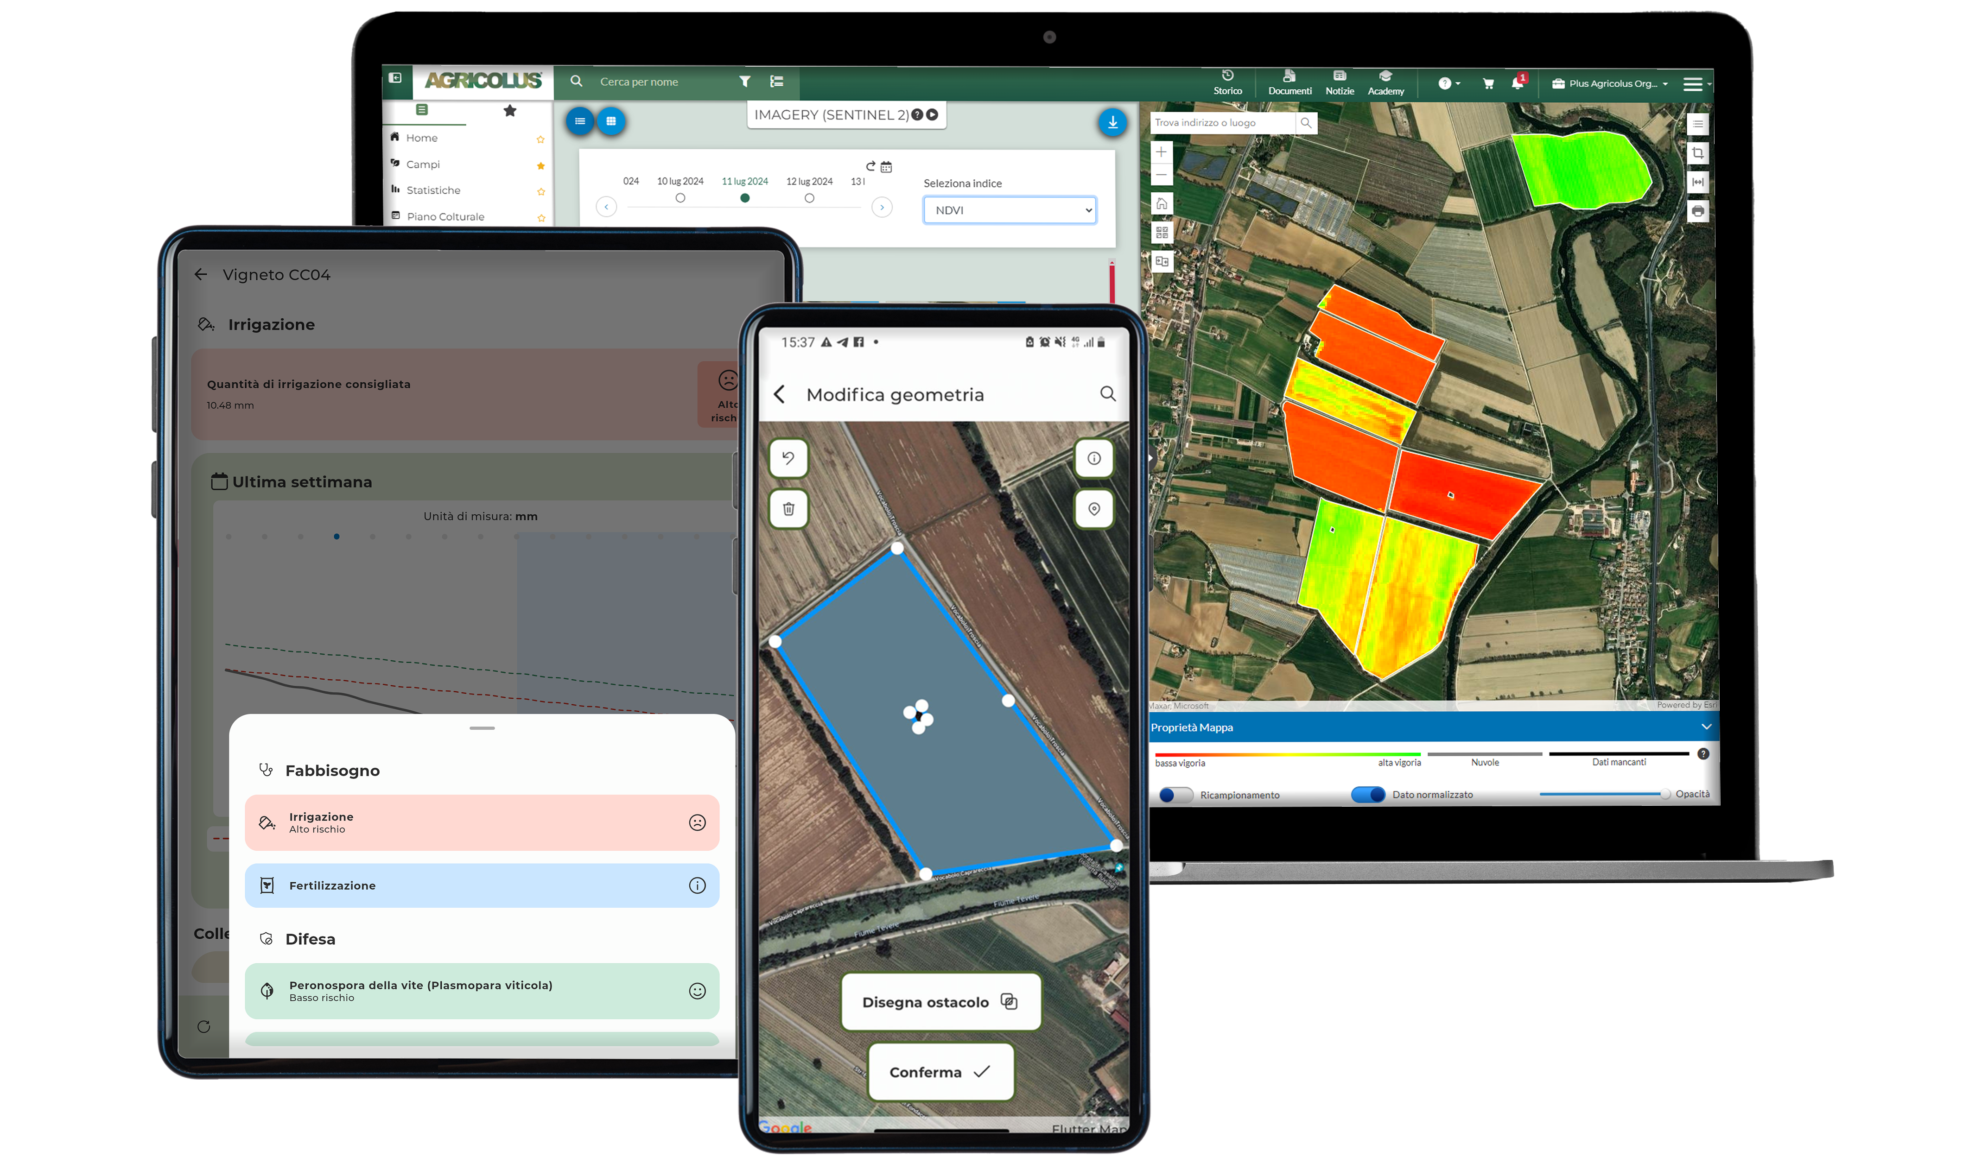Click the blue round list view button
1969x1163 pixels.
[580, 121]
